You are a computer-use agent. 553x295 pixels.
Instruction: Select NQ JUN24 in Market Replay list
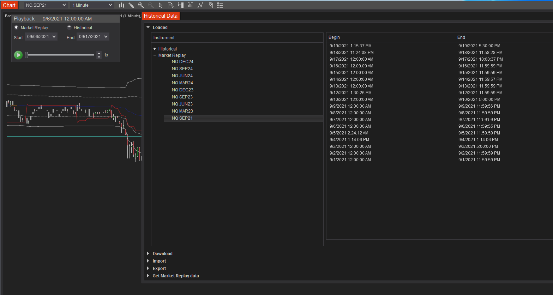tap(182, 76)
